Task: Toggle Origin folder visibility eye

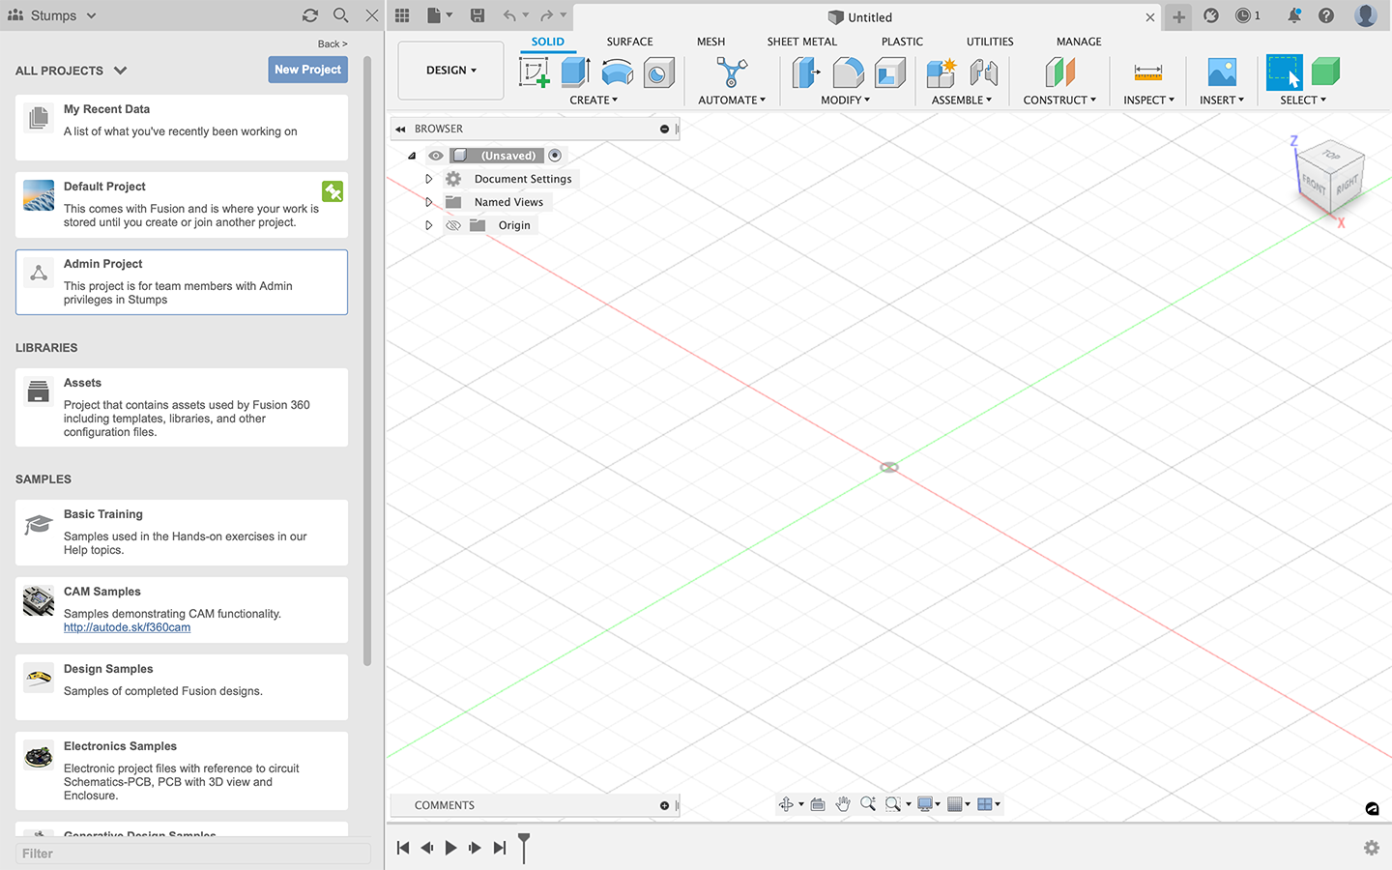Action: coord(453,225)
